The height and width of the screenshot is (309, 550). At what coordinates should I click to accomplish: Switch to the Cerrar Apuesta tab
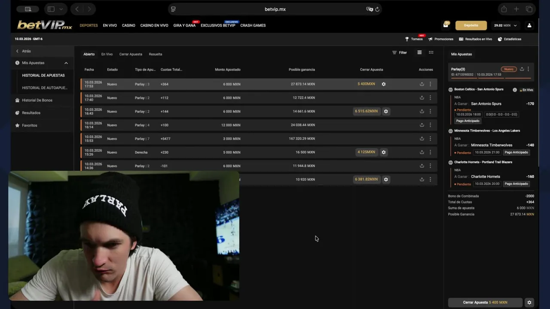pos(131,54)
